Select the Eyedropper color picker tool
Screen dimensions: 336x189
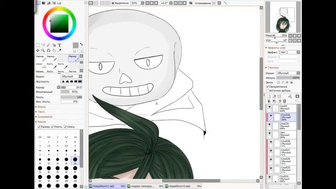point(59,50)
